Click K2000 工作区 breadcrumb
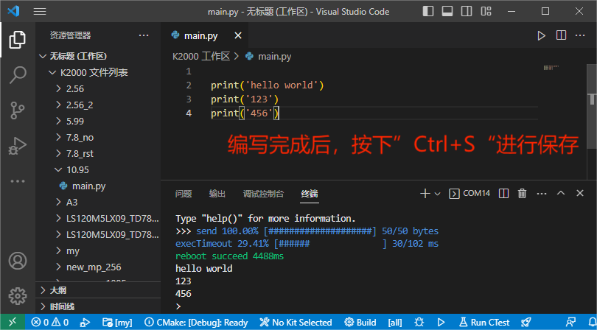 [201, 57]
